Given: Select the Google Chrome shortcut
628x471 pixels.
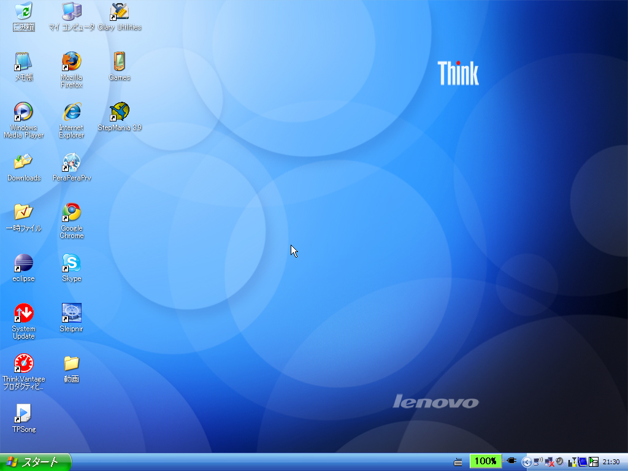Looking at the screenshot, I should pos(72,221).
